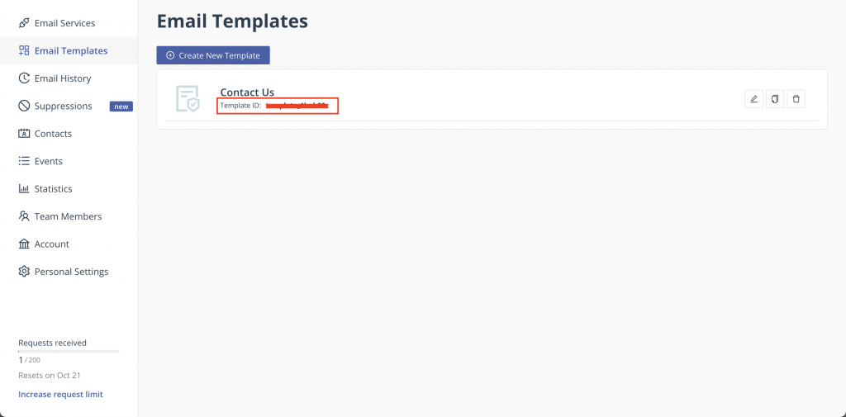This screenshot has height=417, width=846.
Task: Click the Create New Template button
Action: (213, 55)
